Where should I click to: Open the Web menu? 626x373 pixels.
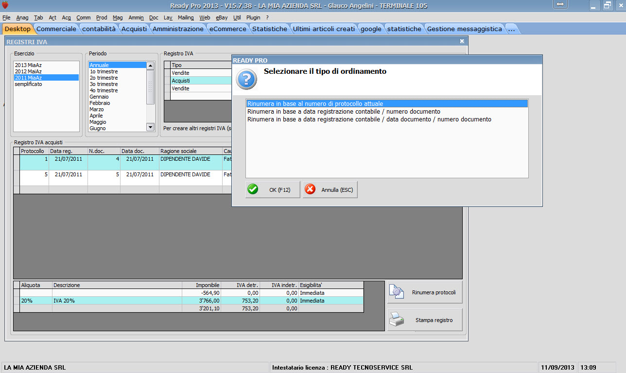205,17
